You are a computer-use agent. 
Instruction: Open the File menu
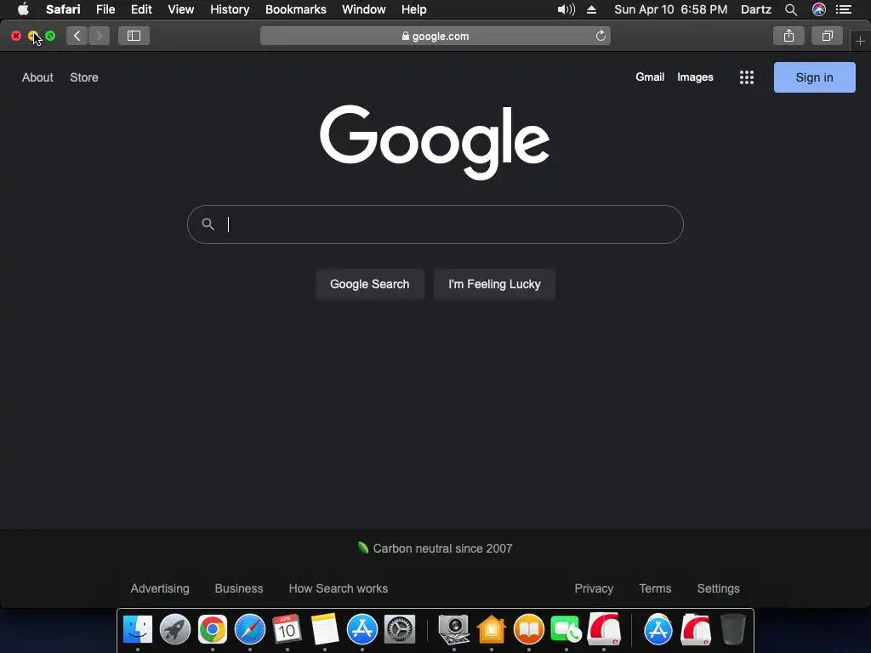[x=105, y=9]
